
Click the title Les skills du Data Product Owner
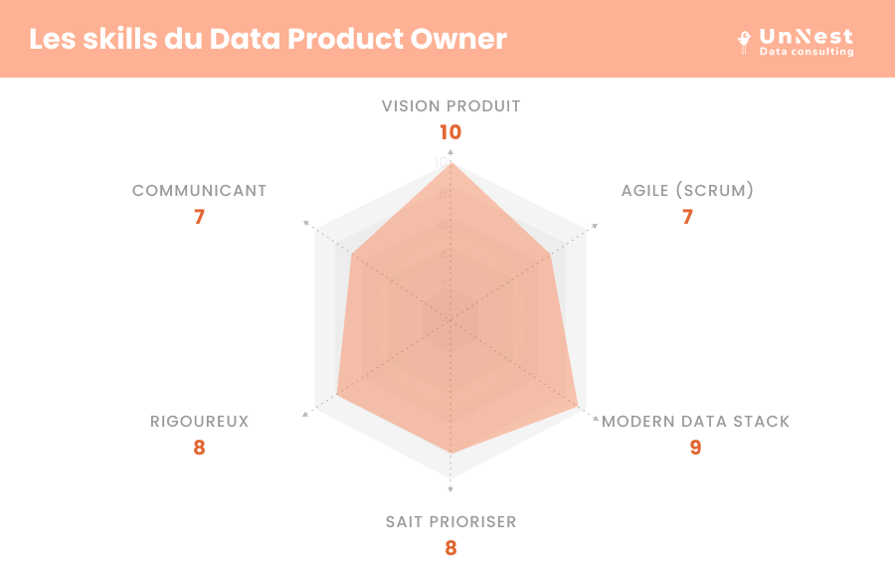pos(268,39)
